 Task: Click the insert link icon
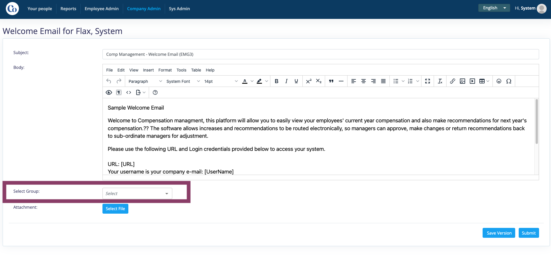(x=453, y=81)
